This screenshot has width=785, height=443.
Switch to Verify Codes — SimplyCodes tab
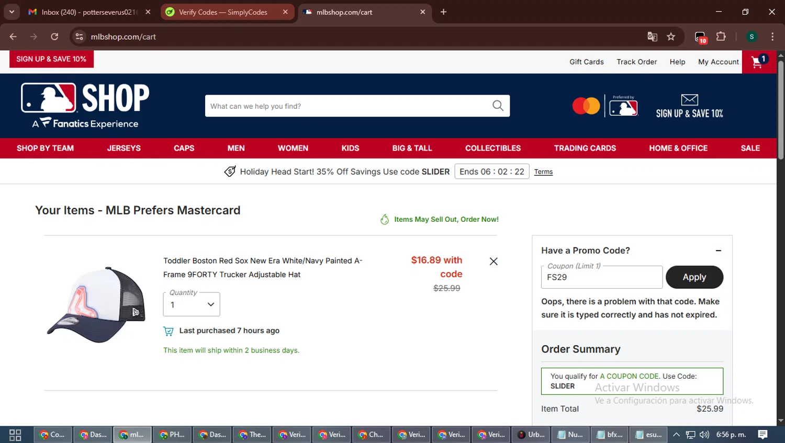pyautogui.click(x=223, y=12)
